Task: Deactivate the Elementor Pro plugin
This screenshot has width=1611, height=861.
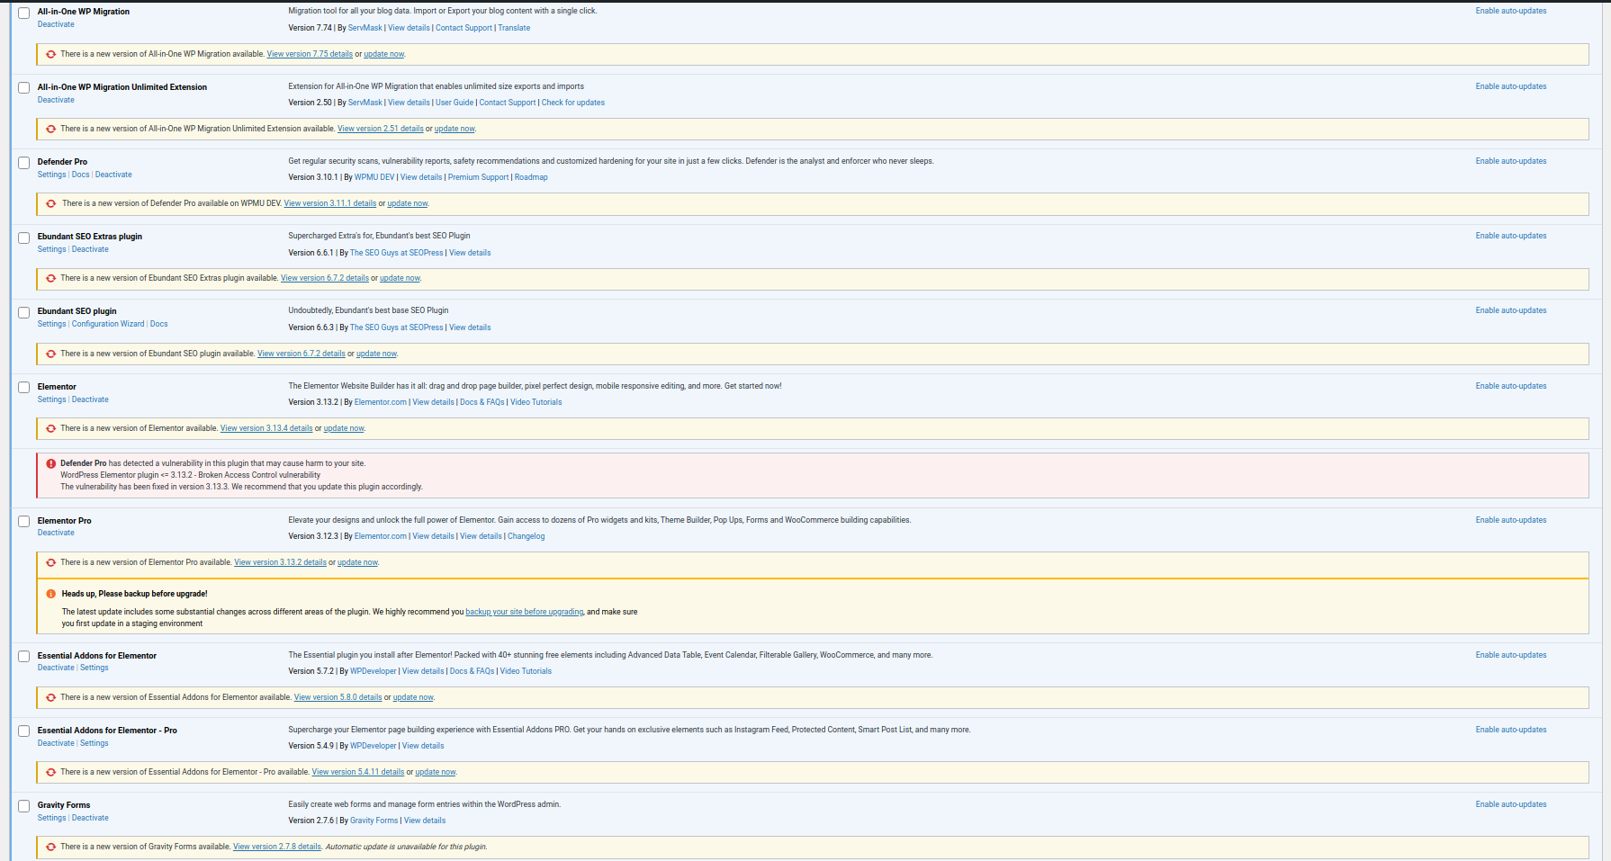Action: pyautogui.click(x=56, y=533)
